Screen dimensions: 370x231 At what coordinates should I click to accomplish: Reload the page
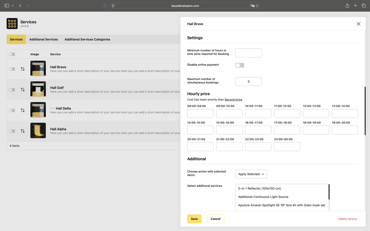pyautogui.click(x=257, y=6)
